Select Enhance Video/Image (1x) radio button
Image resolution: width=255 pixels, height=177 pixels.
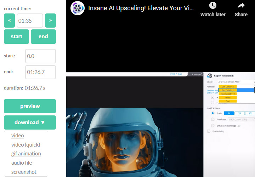pos(212,125)
